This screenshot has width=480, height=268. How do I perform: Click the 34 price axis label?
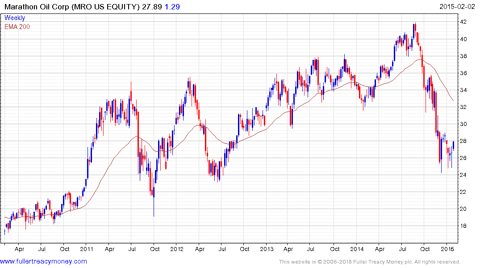coord(463,90)
